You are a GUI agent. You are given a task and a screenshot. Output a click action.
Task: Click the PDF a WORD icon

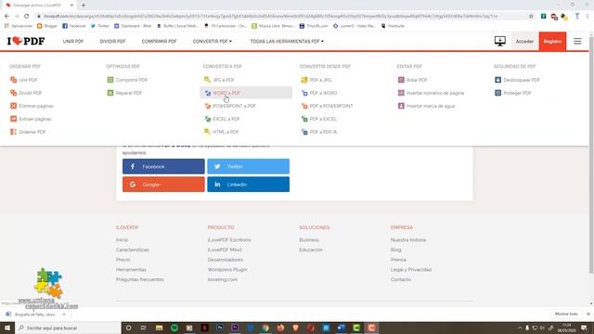(304, 93)
